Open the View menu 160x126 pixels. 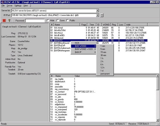coord(25,6)
